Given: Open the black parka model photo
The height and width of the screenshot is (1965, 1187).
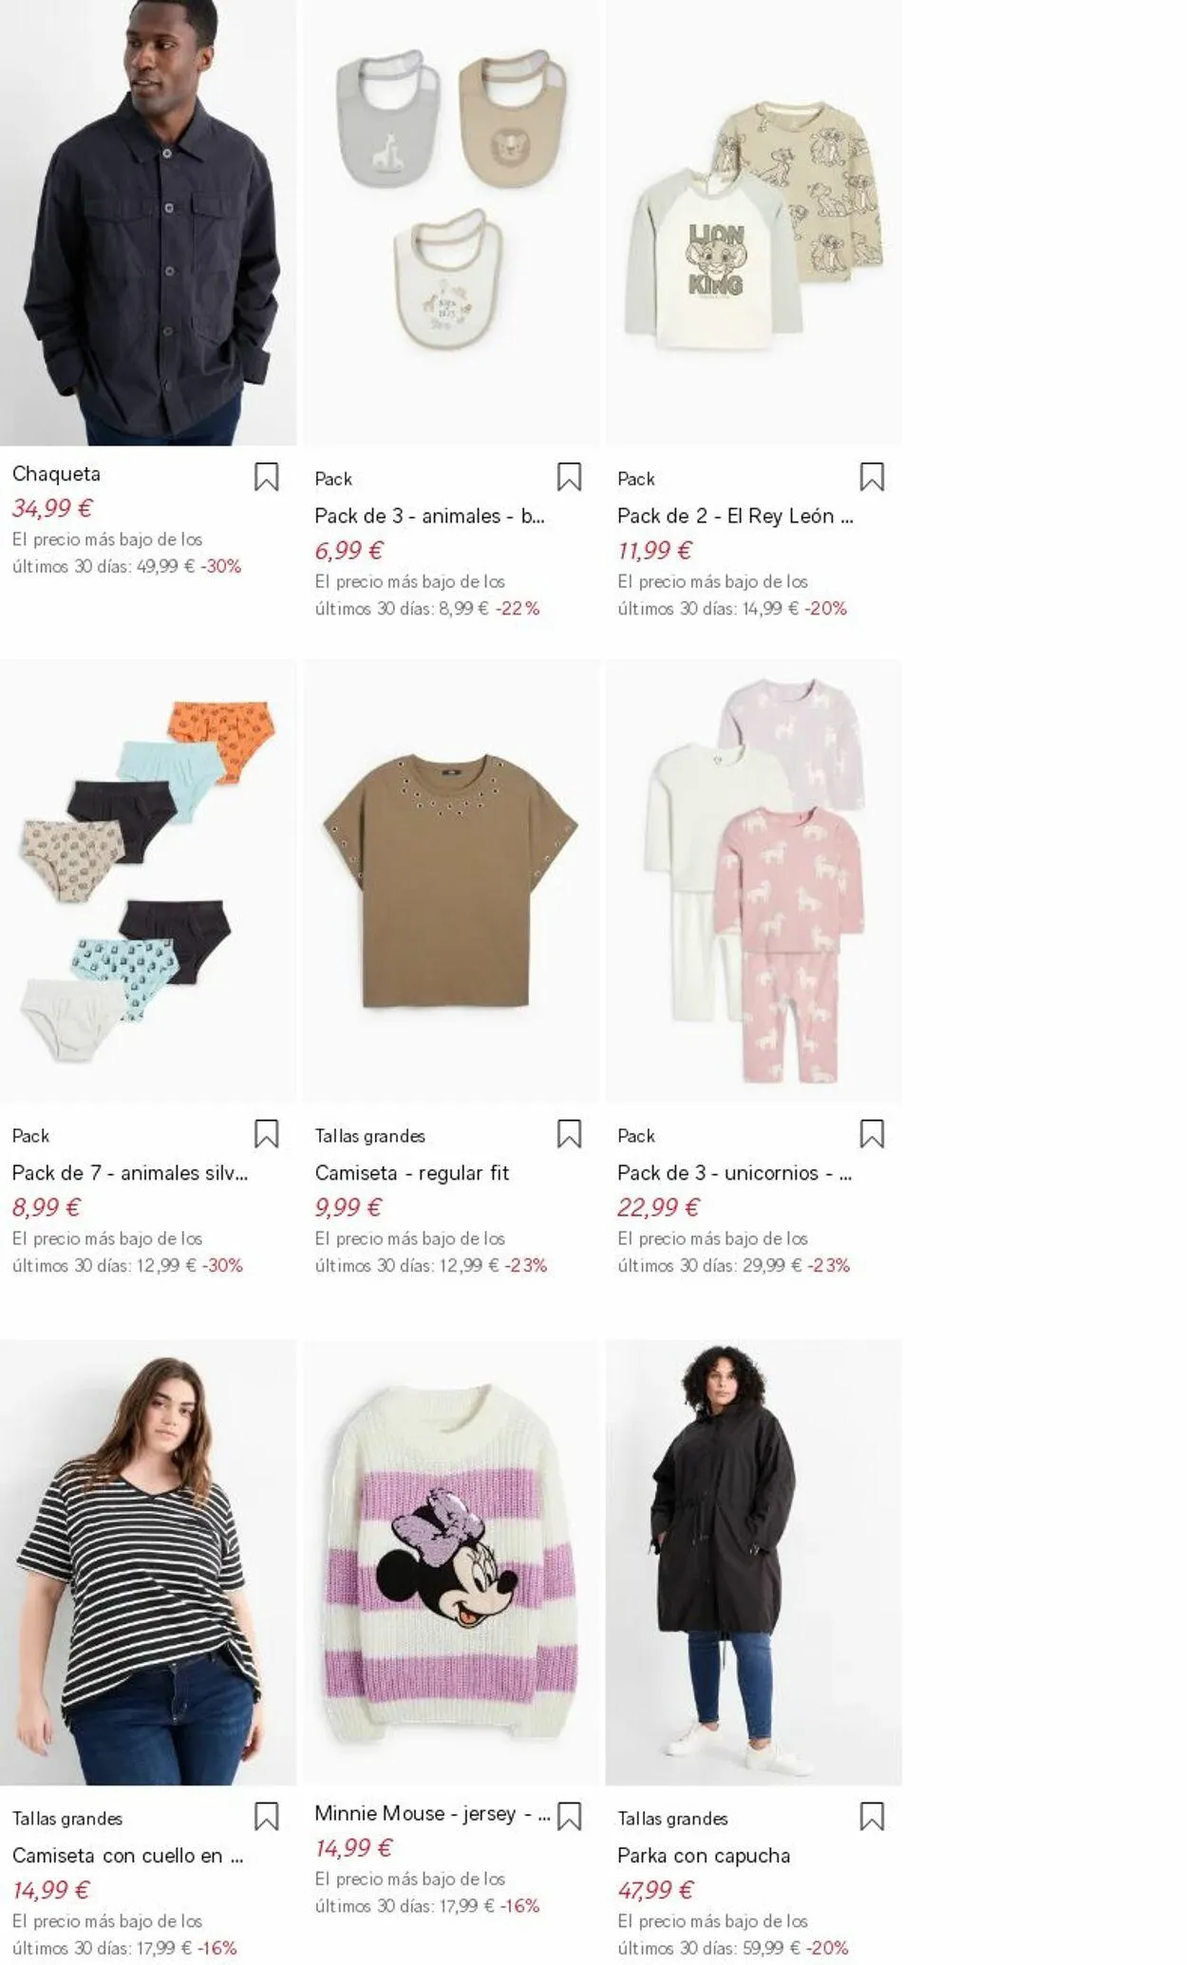Looking at the screenshot, I should click(754, 1563).
